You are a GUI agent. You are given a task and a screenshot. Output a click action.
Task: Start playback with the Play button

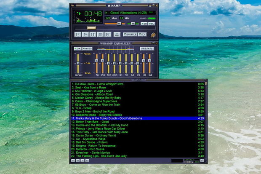[85, 34]
